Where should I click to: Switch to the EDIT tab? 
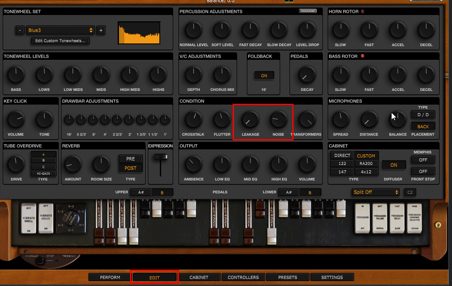[x=154, y=278]
